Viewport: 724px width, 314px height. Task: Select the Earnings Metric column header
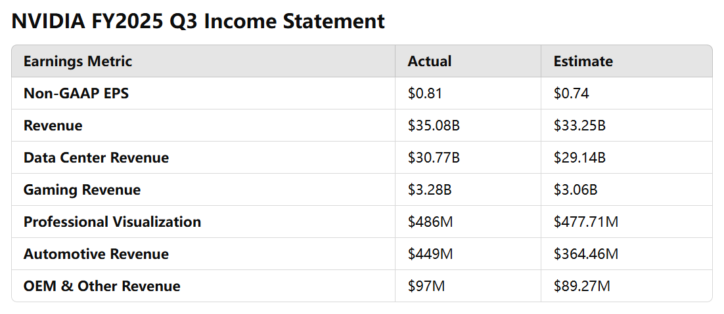pos(78,61)
